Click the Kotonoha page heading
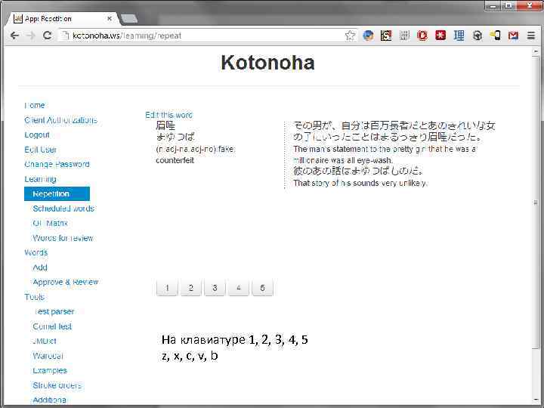 pos(267,63)
